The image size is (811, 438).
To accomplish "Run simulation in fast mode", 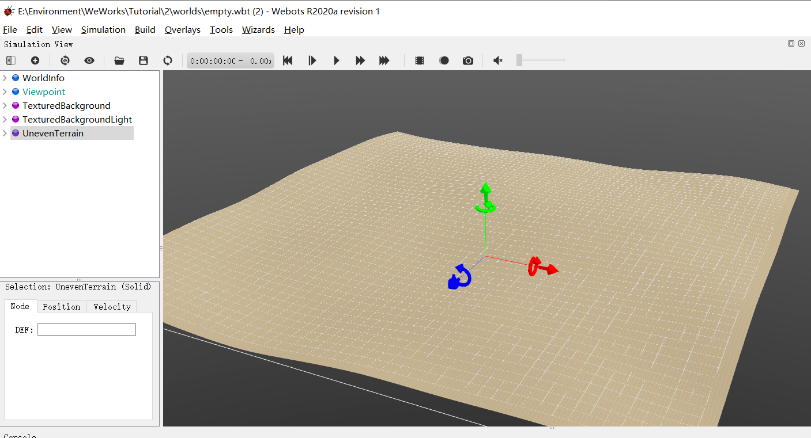I will pos(360,60).
